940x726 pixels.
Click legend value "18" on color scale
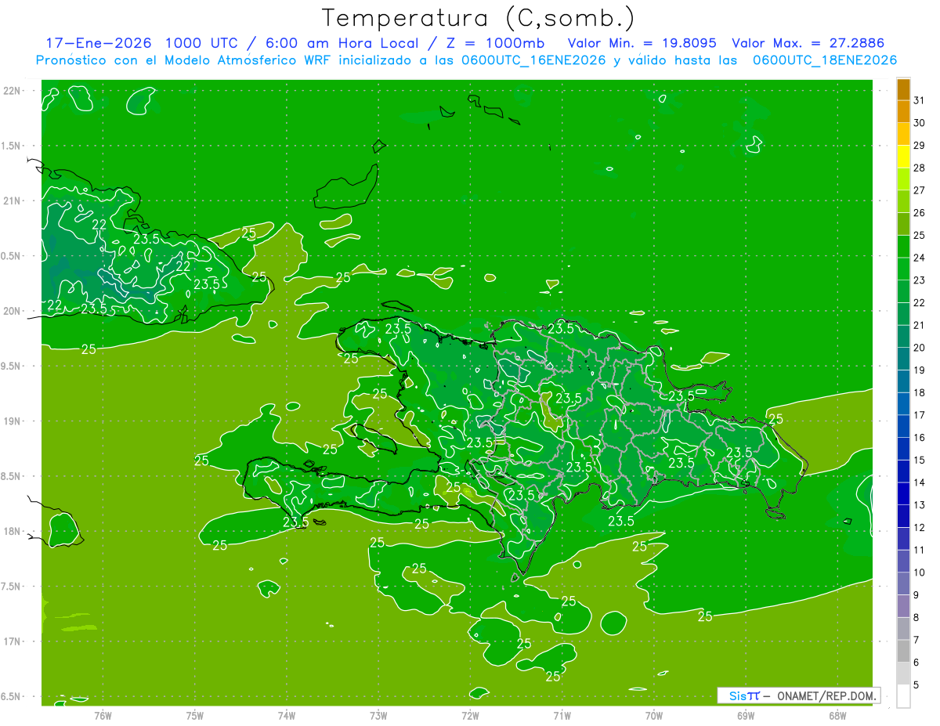pyautogui.click(x=920, y=392)
